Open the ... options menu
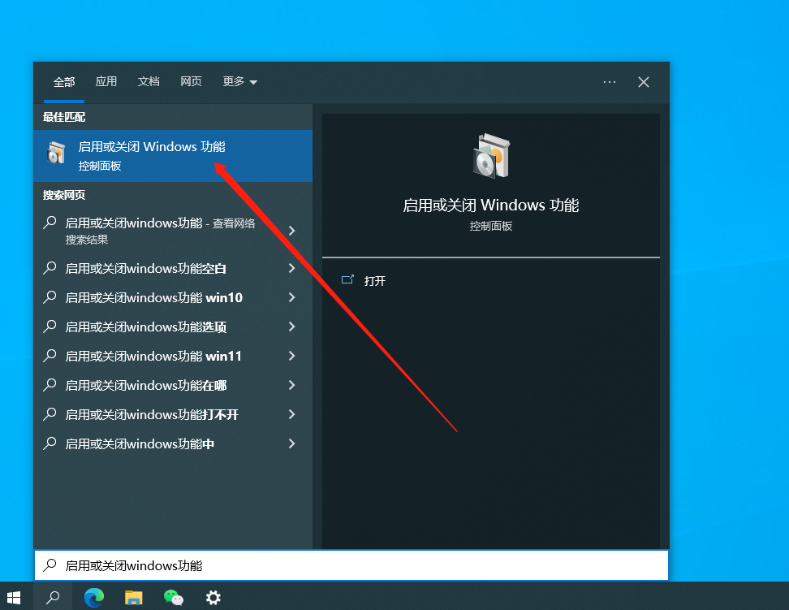 (x=610, y=82)
